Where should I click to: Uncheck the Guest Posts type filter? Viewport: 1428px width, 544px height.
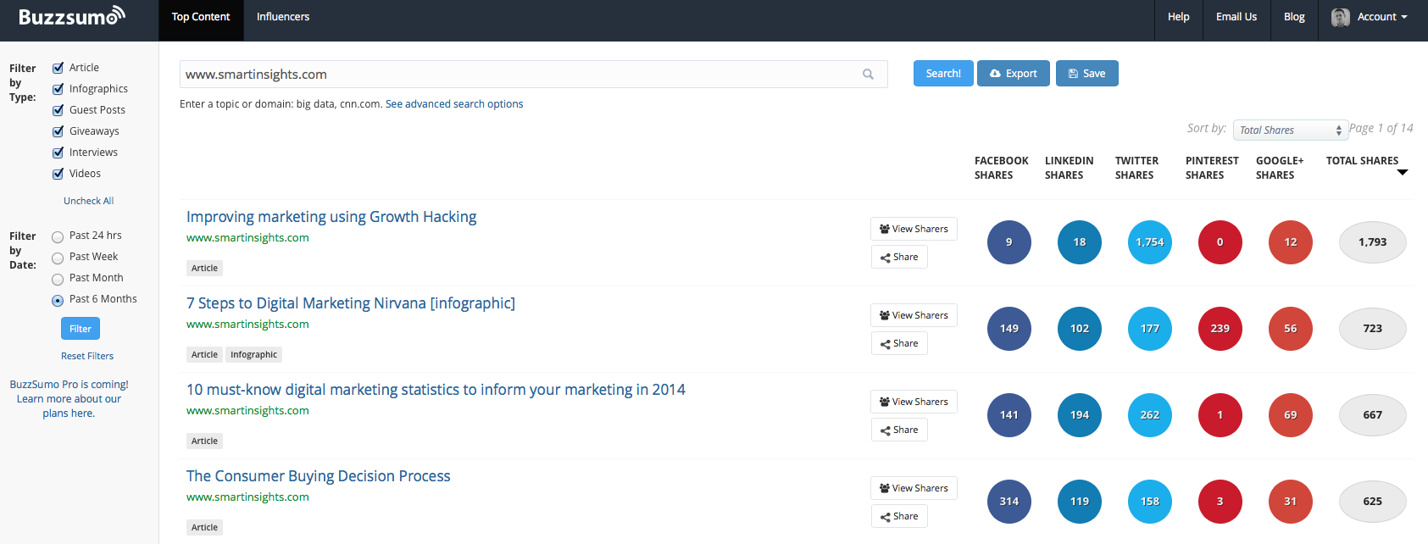[x=58, y=110]
